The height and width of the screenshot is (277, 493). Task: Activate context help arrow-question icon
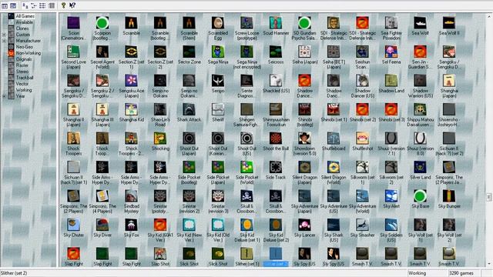[72, 5]
